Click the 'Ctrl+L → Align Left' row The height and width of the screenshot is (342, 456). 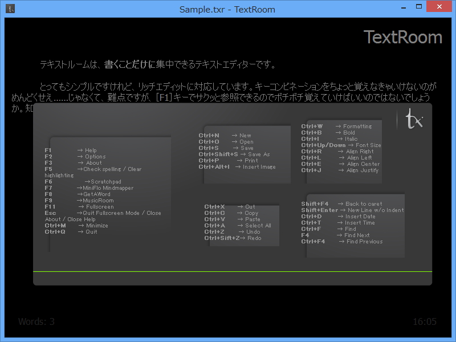[337, 158]
